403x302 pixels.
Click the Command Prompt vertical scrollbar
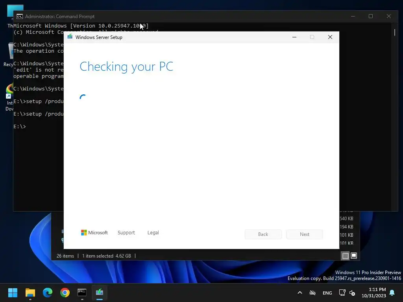[x=395, y=33]
